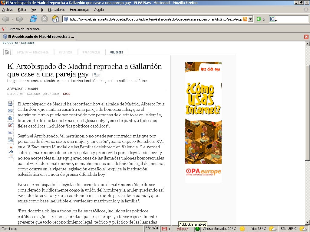Click the Ir go button
310x232 pixels.
click(x=261, y=19)
